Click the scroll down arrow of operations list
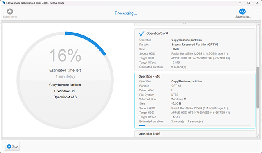Viewport: 262px width, 153px height. point(257,136)
